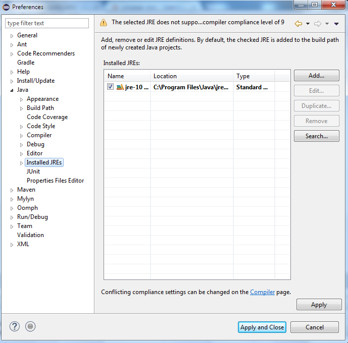Click the record/restore defaults round icon
Image resolution: width=348 pixels, height=343 pixels.
(x=30, y=327)
